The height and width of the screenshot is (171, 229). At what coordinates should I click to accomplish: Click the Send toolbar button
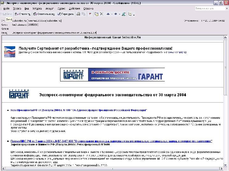click(x=7, y=14)
